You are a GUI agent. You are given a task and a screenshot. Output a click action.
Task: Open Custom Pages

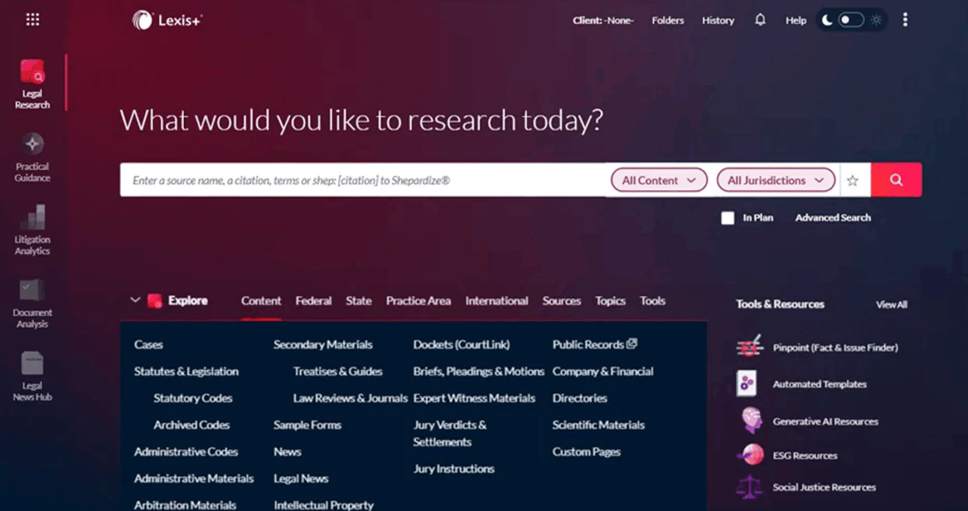pyautogui.click(x=586, y=452)
